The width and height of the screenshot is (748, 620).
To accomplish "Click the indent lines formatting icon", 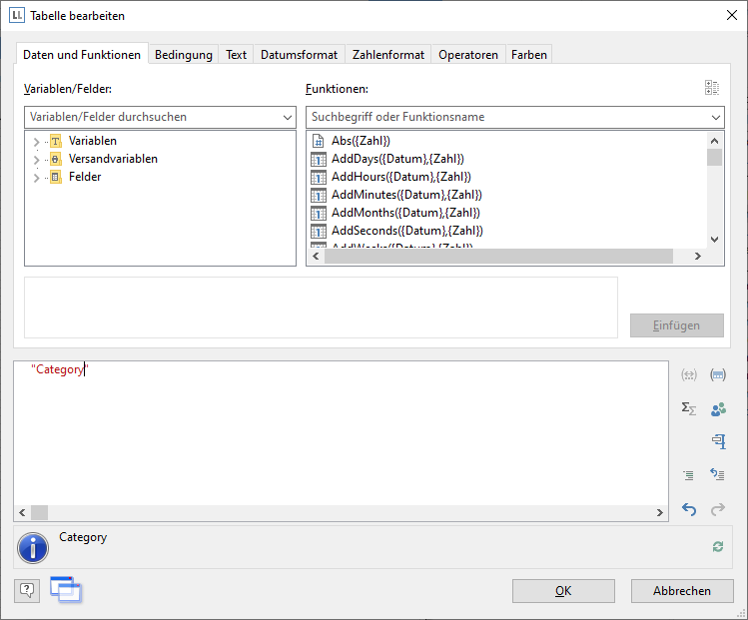I will 688,475.
